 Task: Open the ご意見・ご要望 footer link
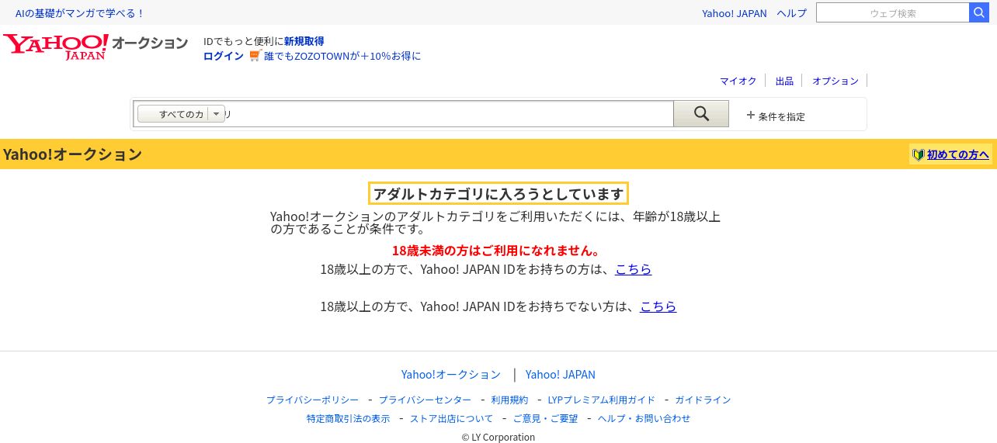coord(546,418)
